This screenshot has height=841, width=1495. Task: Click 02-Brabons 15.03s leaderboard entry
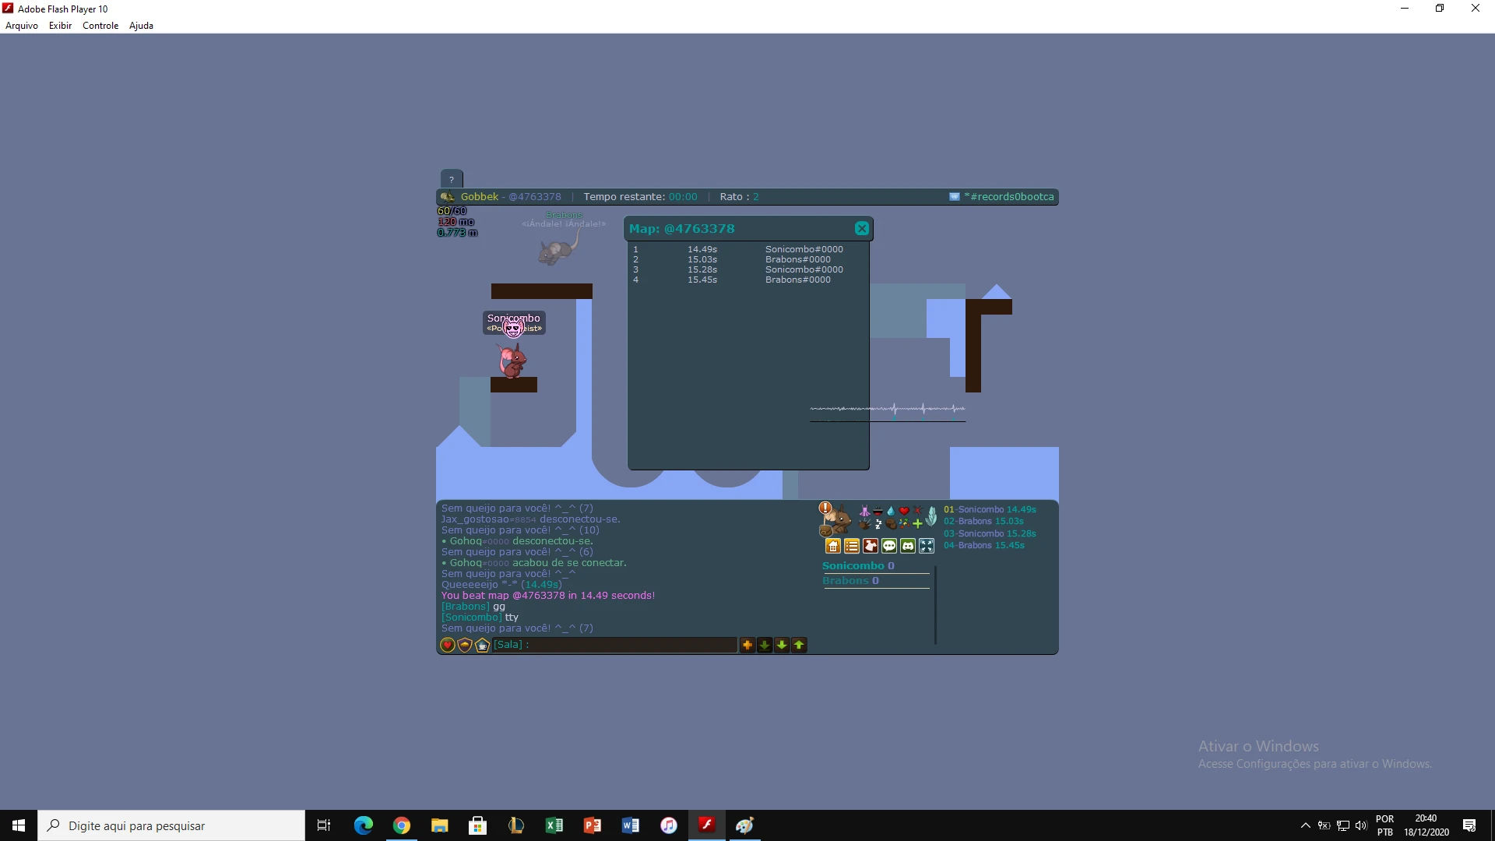coord(983,521)
